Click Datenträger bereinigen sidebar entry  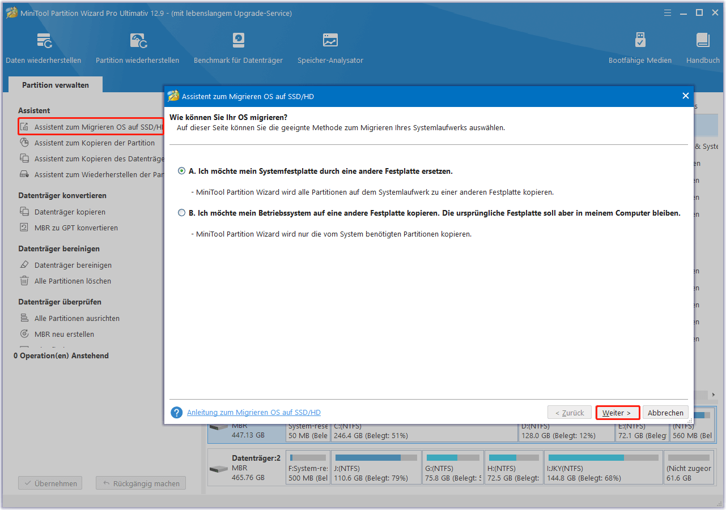click(x=73, y=265)
